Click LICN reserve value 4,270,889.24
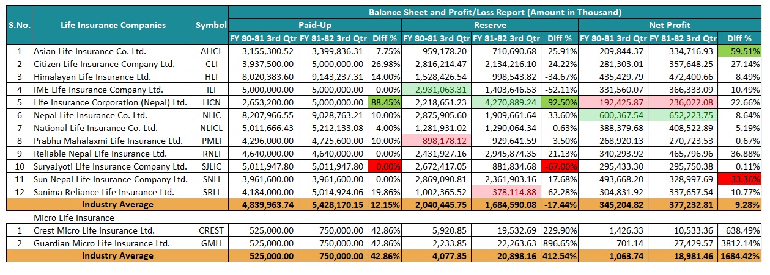The image size is (770, 275). (x=506, y=102)
